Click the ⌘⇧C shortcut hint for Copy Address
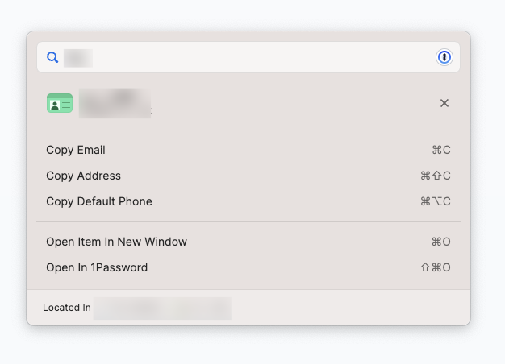 (436, 176)
